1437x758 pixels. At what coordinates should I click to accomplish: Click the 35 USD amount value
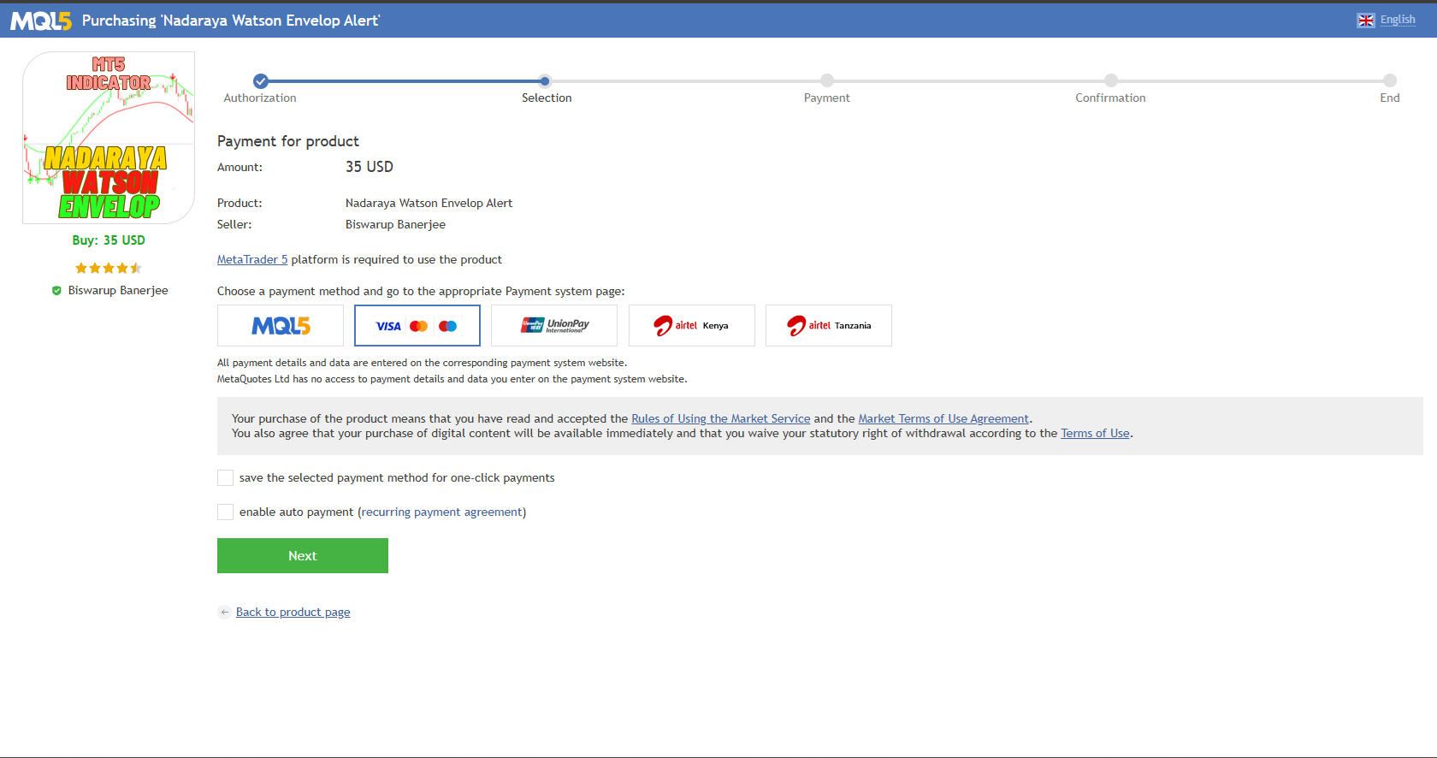[x=370, y=167]
